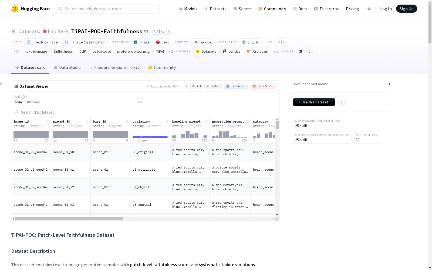Open Data Studio button in viewer header

[263, 86]
